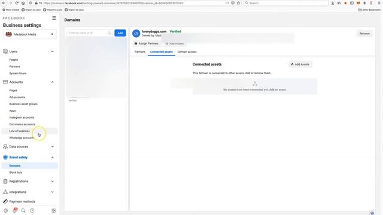The image size is (383, 215).
Task: Open Instagram accounts in the sidebar
Action: tap(22, 118)
